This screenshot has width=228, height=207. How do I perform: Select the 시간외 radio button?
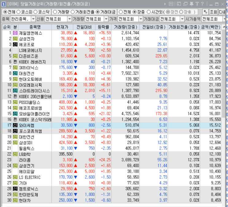point(149,12)
